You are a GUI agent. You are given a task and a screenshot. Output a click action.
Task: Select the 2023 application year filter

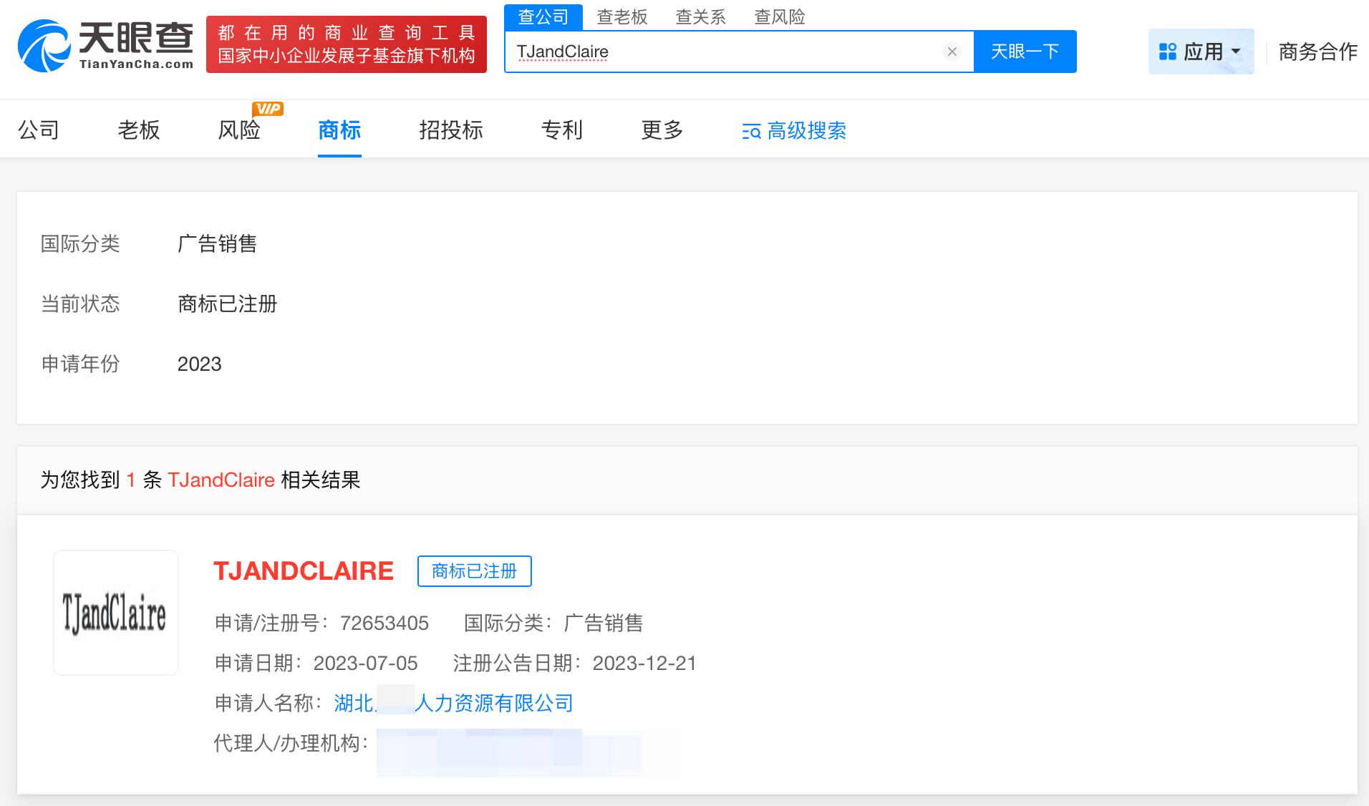tap(198, 364)
